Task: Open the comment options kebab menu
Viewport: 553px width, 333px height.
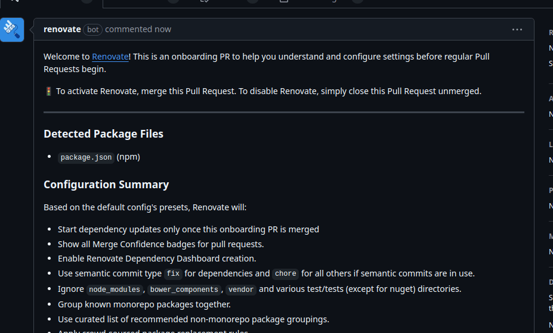Action: pos(517,29)
